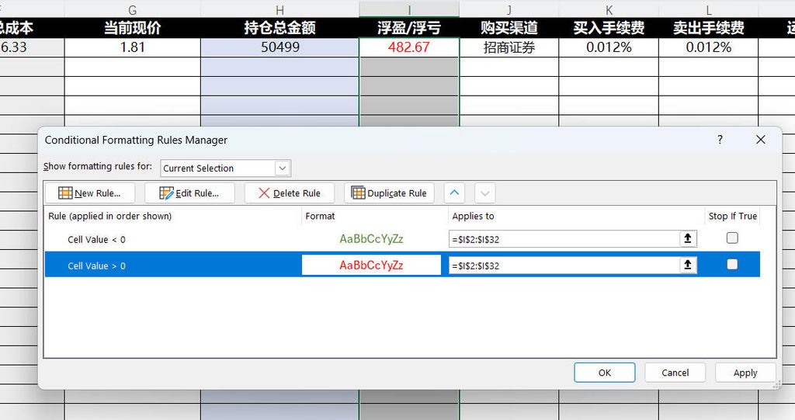795x420 pixels.
Task: Enable Stop If True for Cell Value > 0
Action: click(732, 264)
